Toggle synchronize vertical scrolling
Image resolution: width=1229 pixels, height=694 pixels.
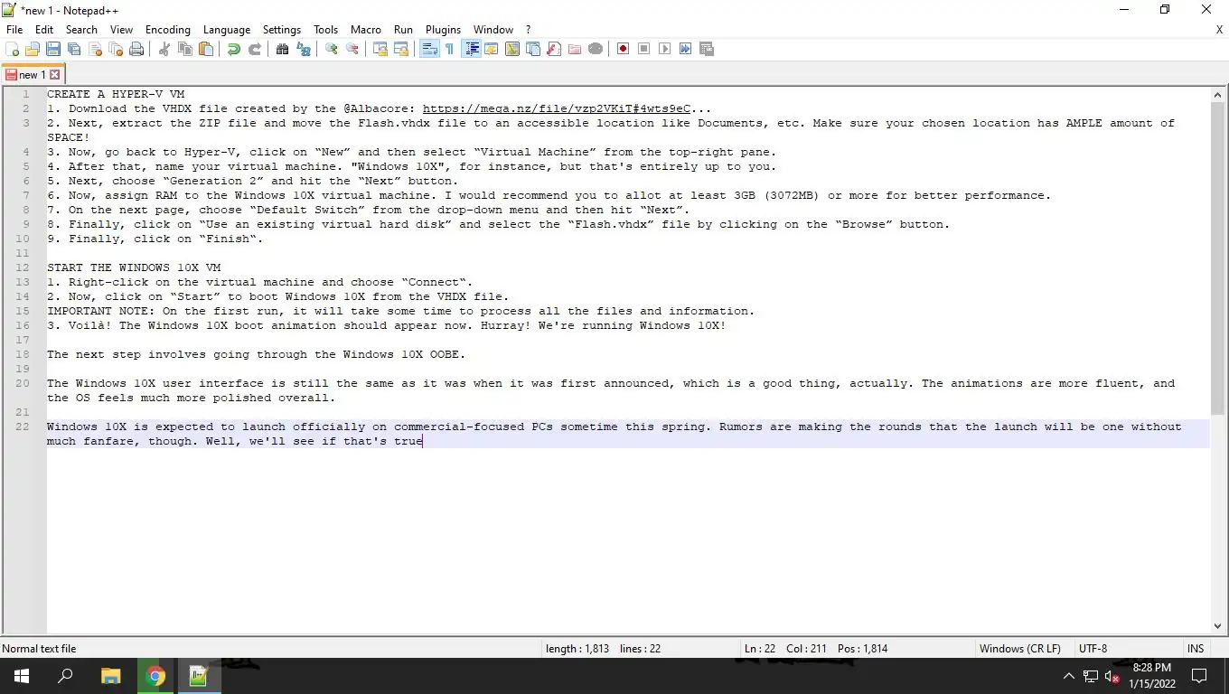pos(380,49)
